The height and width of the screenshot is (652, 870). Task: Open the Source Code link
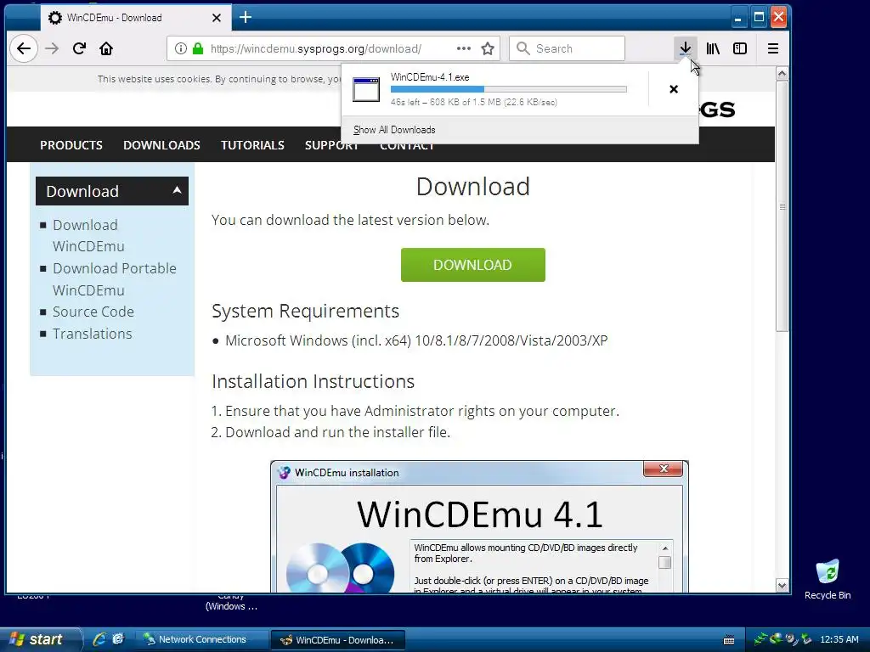tap(93, 312)
